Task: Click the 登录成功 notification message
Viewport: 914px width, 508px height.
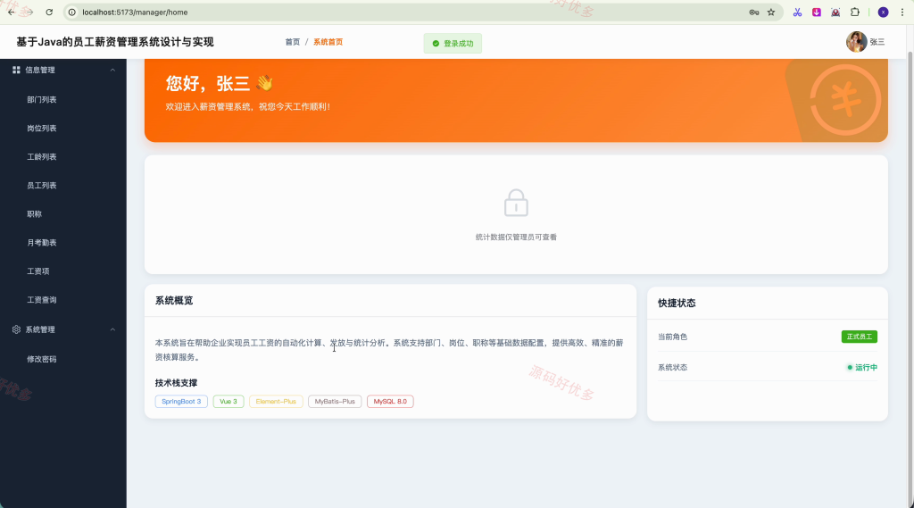Action: click(453, 44)
